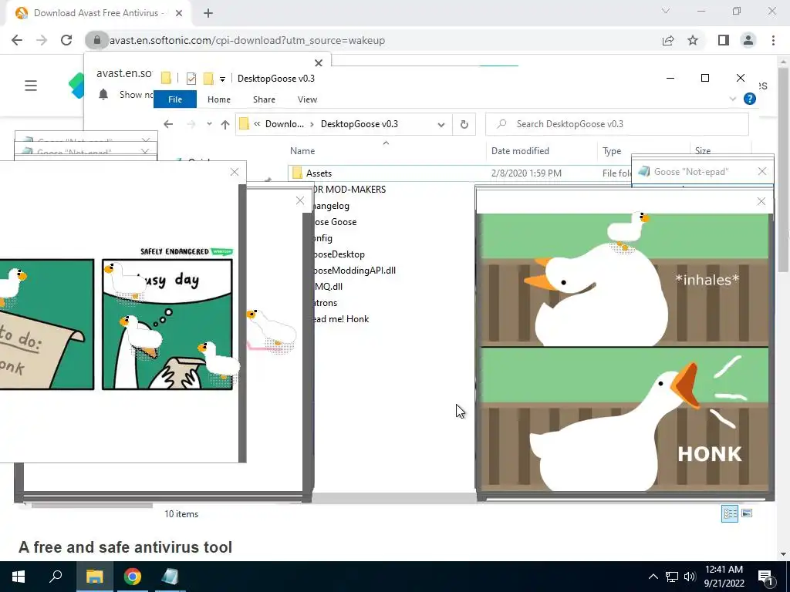790x592 pixels.
Task: Expand the Customize Quick Access Toolbar arrow
Action: click(222, 79)
